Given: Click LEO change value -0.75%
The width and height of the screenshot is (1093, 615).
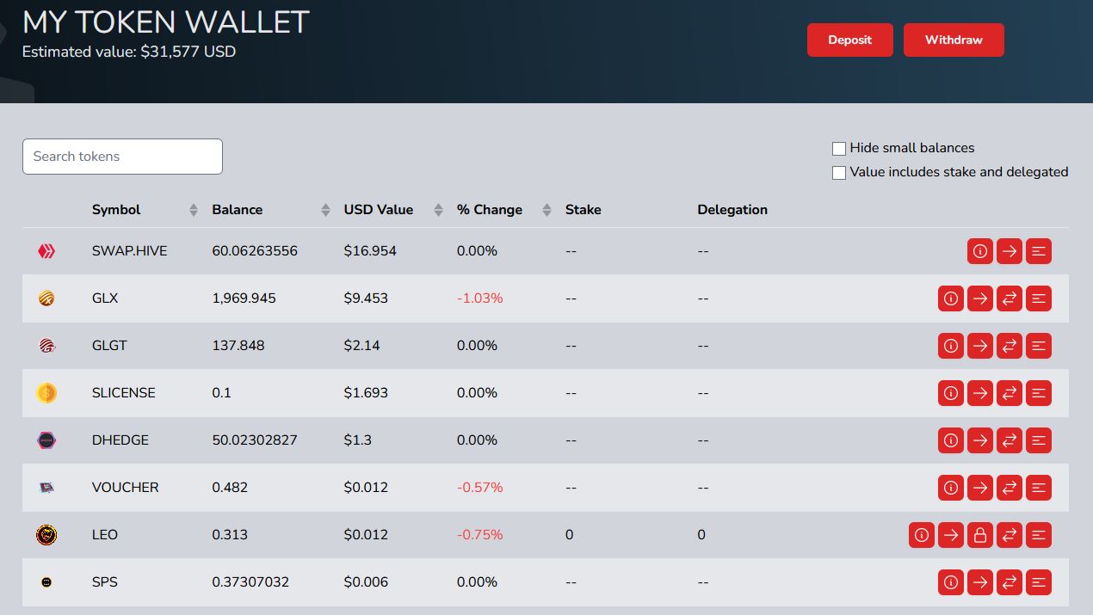Looking at the screenshot, I should pos(480,535).
